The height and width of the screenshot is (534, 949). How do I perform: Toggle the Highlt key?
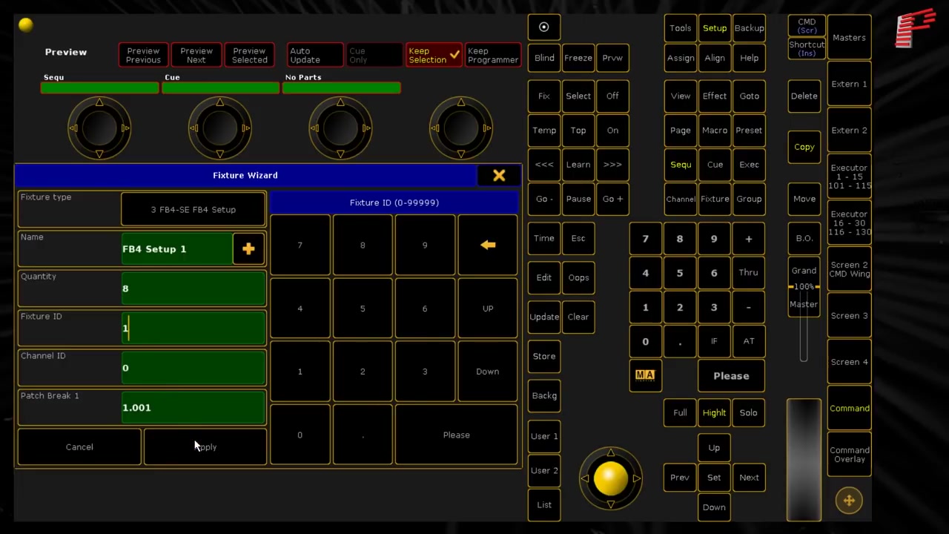714,413
